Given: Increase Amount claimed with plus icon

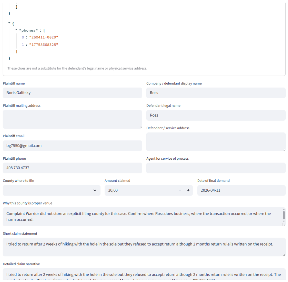Looking at the screenshot, I should [x=188, y=190].
